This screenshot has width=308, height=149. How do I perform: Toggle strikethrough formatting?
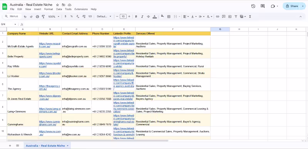coord(148,17)
